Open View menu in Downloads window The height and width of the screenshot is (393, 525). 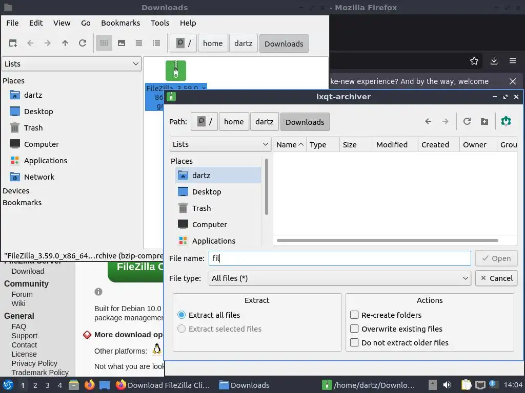(x=62, y=23)
